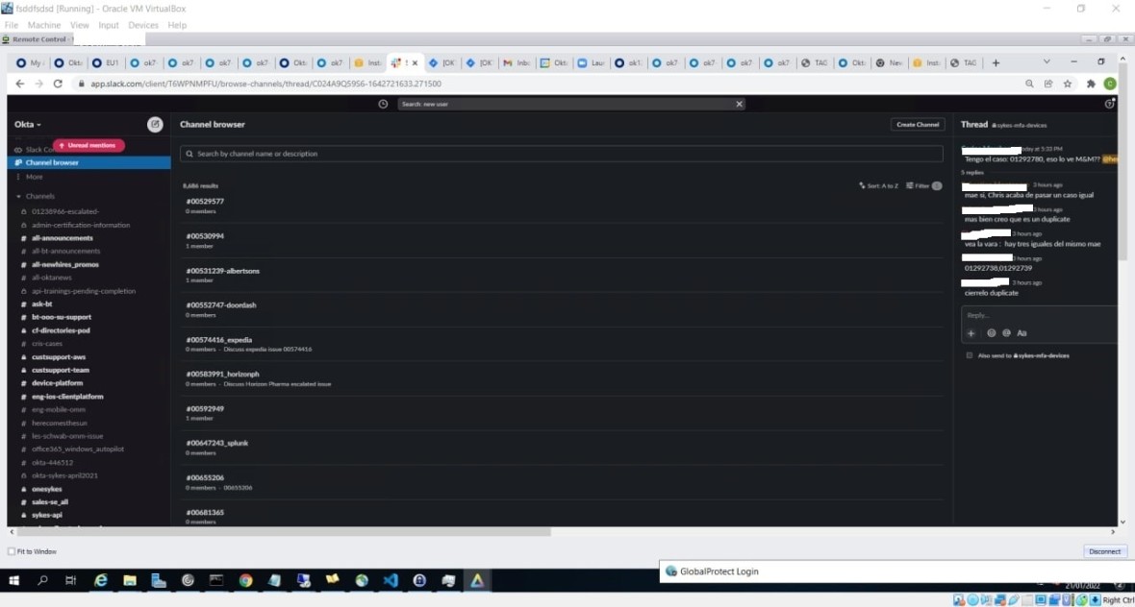The width and height of the screenshot is (1135, 607).
Task: Open the #00552747-doordash channel
Action: tap(221, 305)
